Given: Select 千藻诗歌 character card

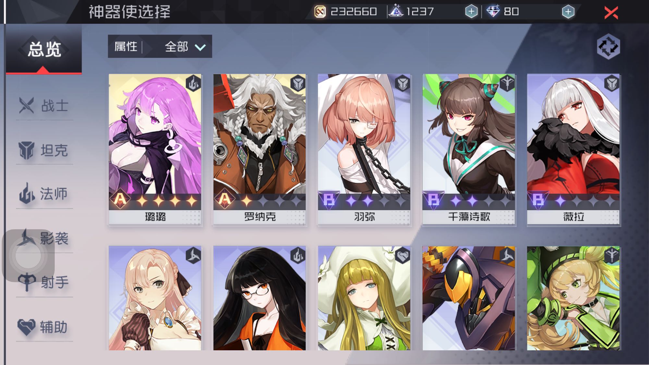Looking at the screenshot, I should (469, 149).
